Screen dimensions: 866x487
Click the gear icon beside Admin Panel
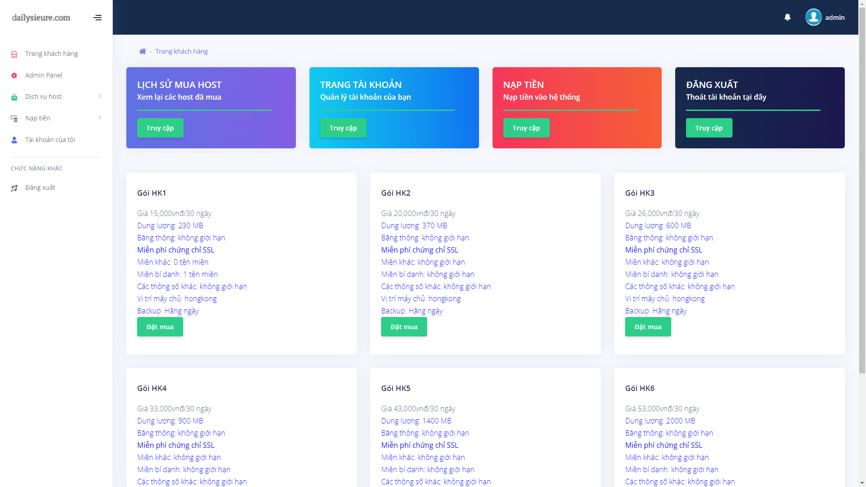(14, 75)
